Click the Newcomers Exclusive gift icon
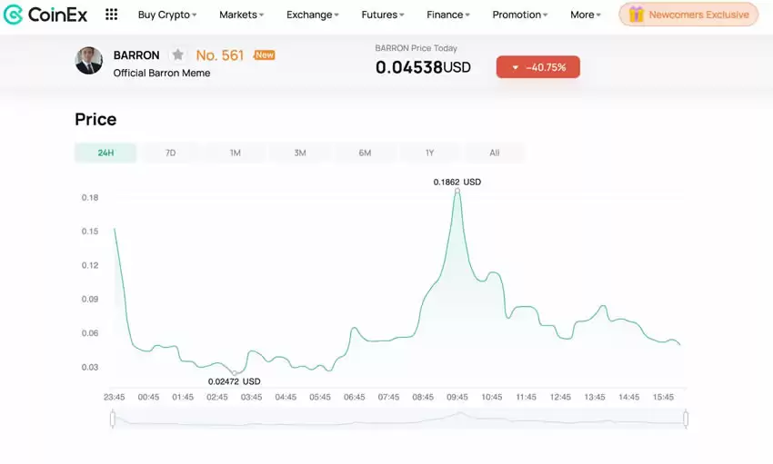Viewport: 773px width, 464px height. [636, 15]
